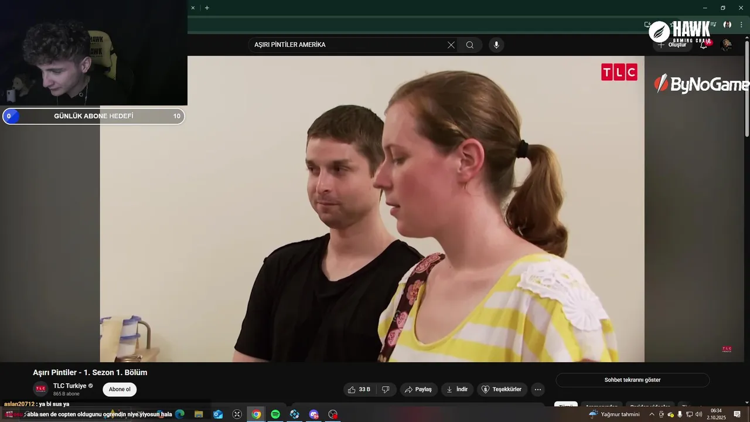Open Outlook from taskbar

point(218,414)
